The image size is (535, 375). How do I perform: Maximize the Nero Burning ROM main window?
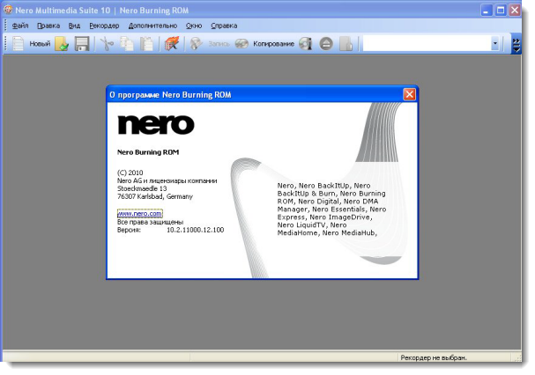(x=501, y=10)
